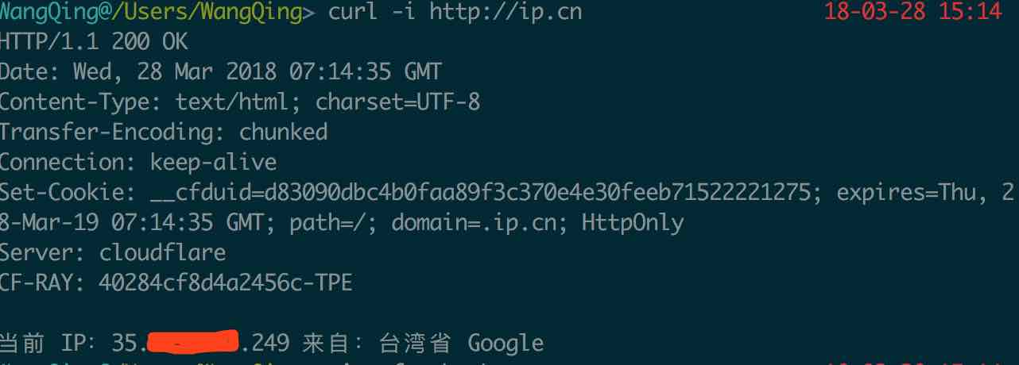
Task: Click the CF-RAY value 40284cf8d4a2456c-TPE
Action: pos(226,282)
